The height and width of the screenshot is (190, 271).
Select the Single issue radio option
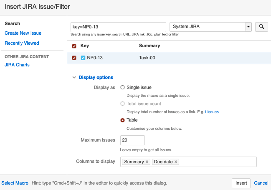click(122, 88)
